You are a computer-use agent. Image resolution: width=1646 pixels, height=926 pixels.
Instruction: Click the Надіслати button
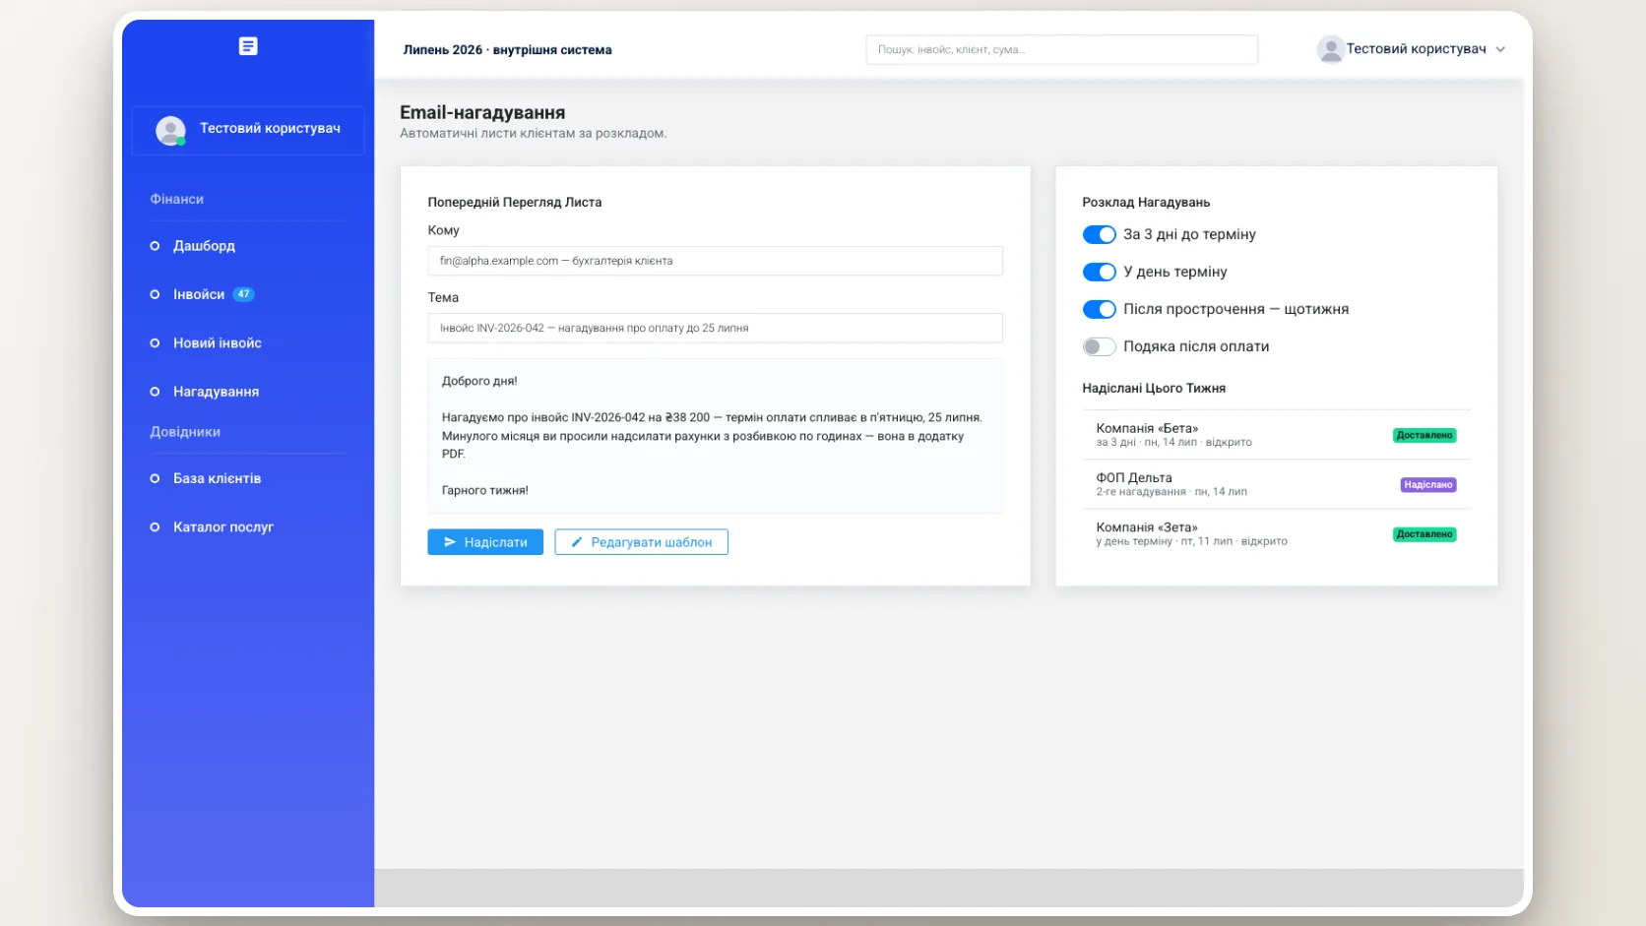coord(485,542)
